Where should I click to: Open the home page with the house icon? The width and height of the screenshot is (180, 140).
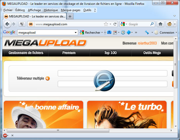click(160, 24)
